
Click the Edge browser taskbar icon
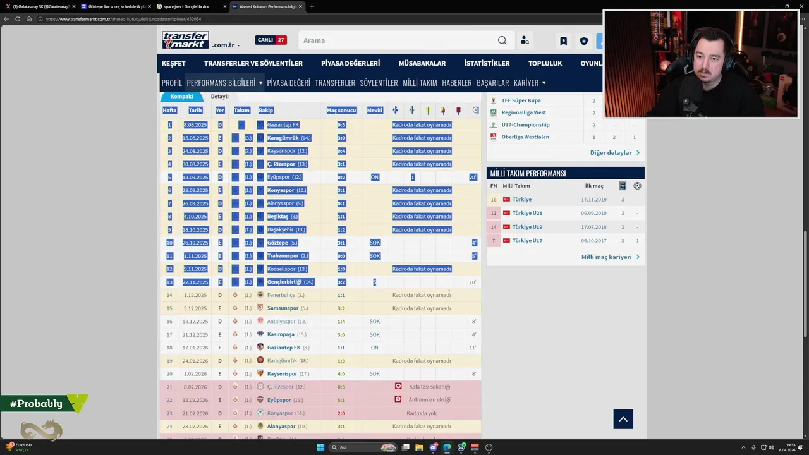click(447, 447)
